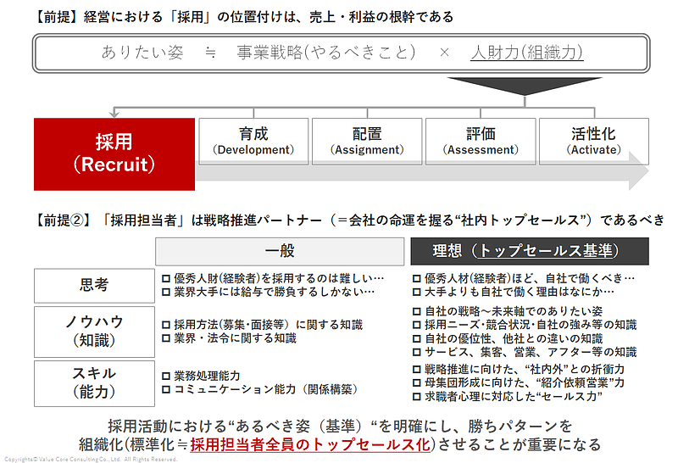Image resolution: width=678 pixels, height=463 pixels.
Task: Click the small down arrow above 採用 box
Action: 114,111
